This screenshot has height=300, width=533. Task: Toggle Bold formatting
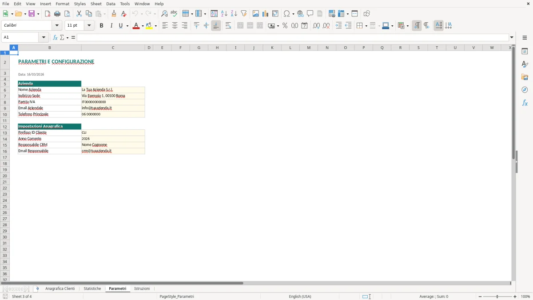[102, 26]
